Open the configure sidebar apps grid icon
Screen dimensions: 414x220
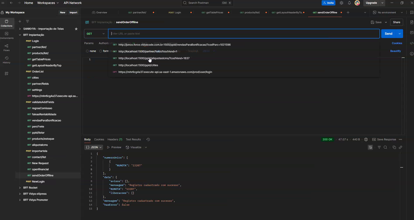[x=7, y=73]
